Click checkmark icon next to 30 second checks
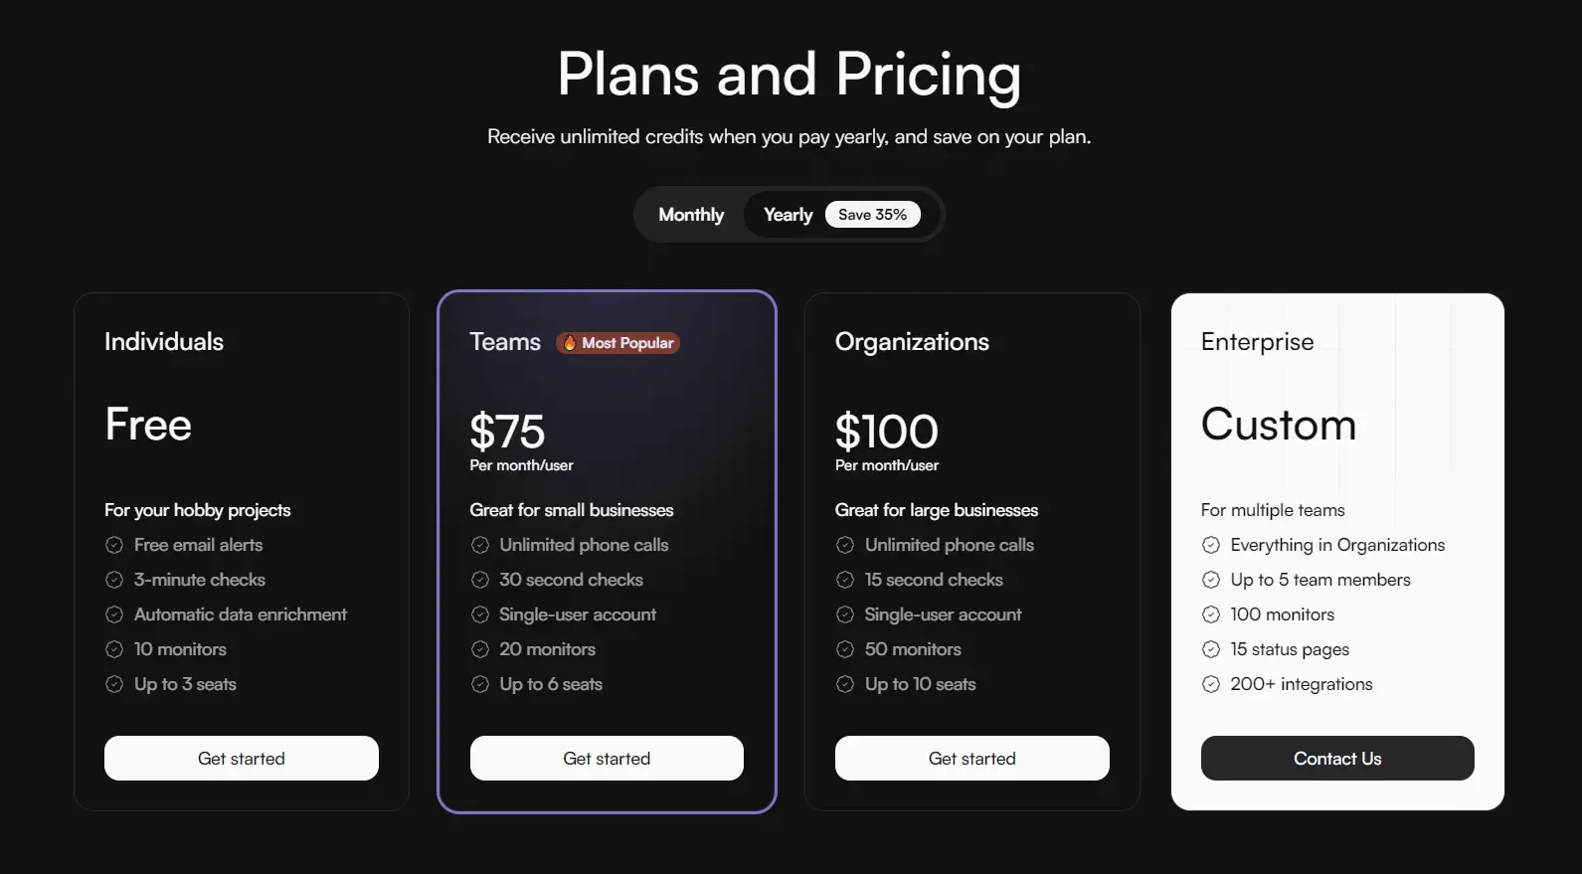This screenshot has width=1582, height=874. [478, 580]
